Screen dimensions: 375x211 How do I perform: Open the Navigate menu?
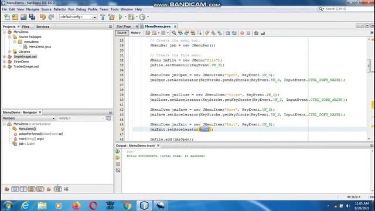[33, 9]
